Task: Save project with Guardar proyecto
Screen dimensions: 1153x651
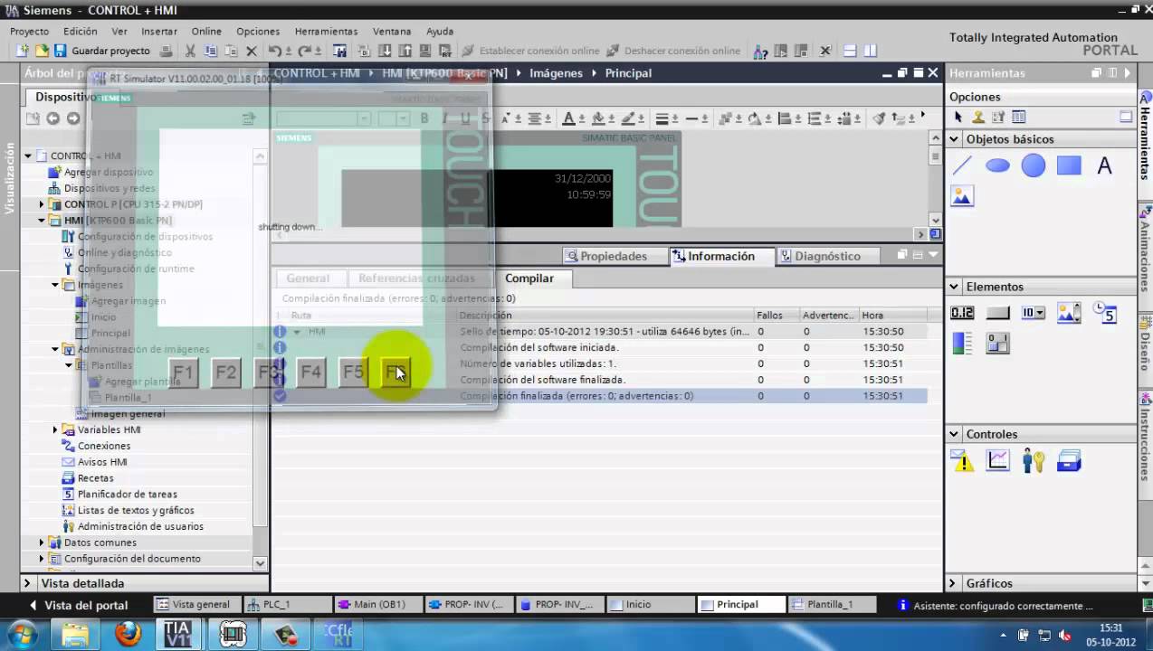Action: pyautogui.click(x=101, y=51)
